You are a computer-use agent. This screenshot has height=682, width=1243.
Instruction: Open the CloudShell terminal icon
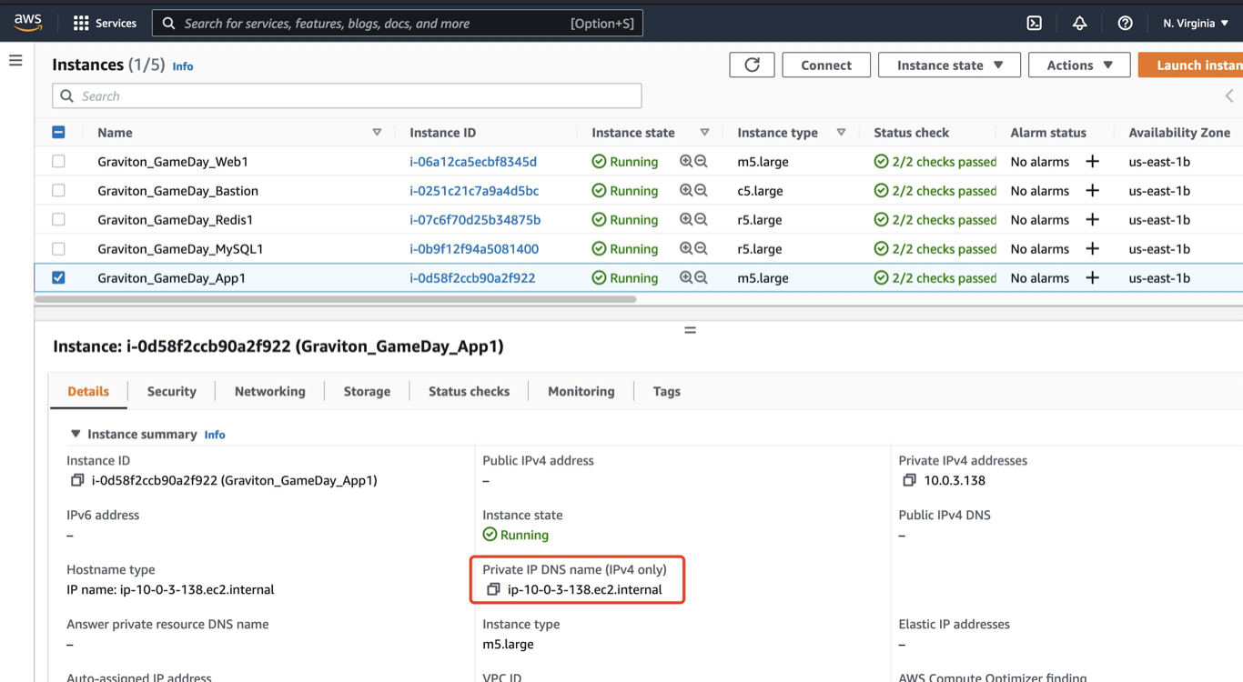coord(1034,23)
